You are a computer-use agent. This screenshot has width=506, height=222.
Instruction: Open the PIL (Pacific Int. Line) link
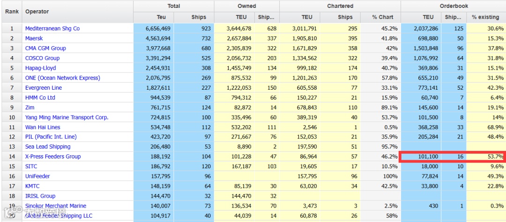(x=51, y=137)
